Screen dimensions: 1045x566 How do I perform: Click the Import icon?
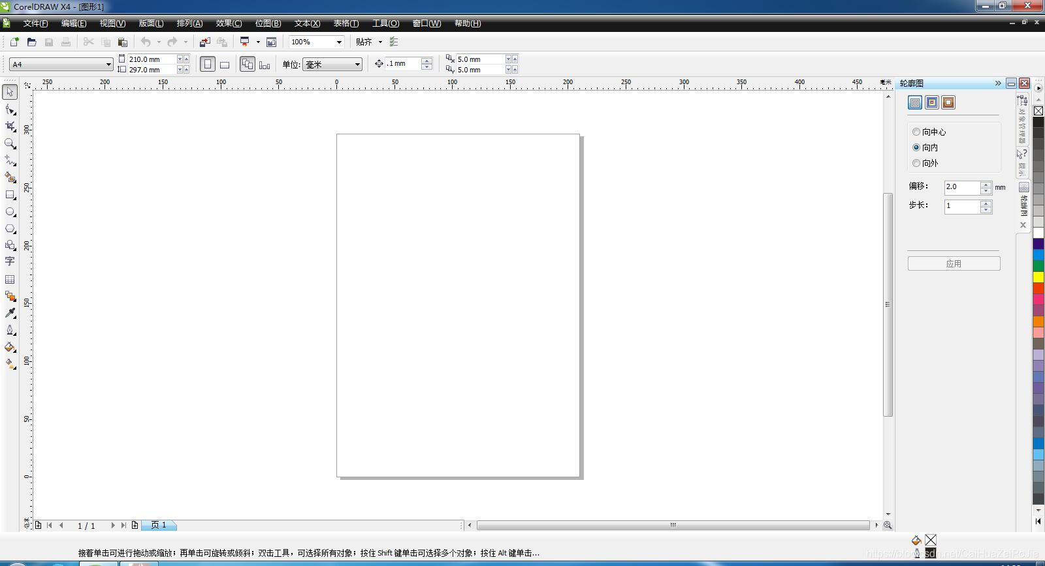tap(204, 42)
